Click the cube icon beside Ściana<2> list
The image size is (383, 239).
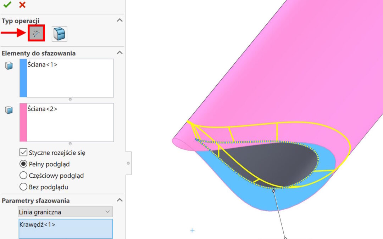click(9, 110)
